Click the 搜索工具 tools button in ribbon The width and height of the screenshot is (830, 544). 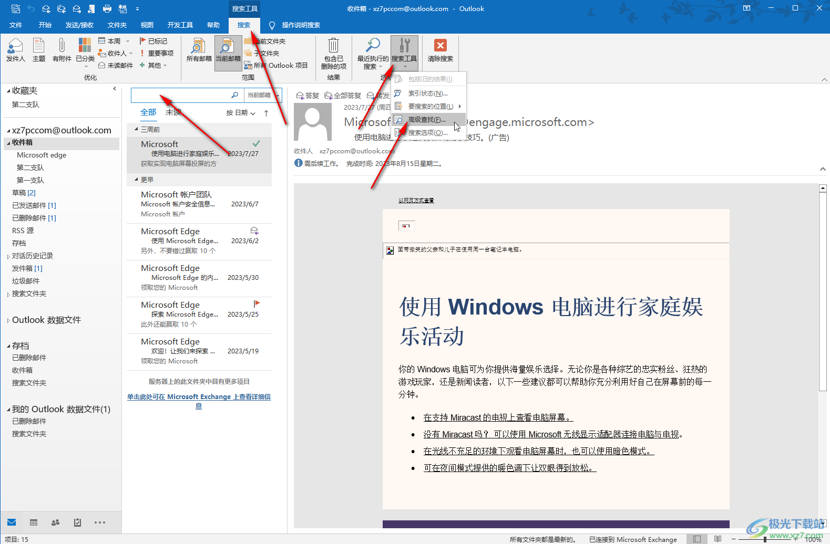tap(404, 53)
